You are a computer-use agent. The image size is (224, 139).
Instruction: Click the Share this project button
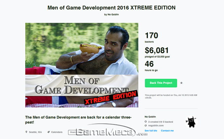[75, 132]
